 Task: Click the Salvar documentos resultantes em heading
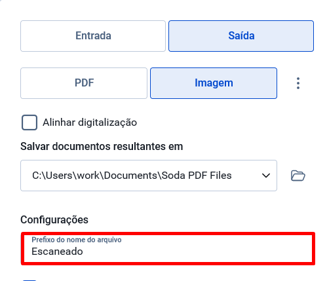[102, 146]
